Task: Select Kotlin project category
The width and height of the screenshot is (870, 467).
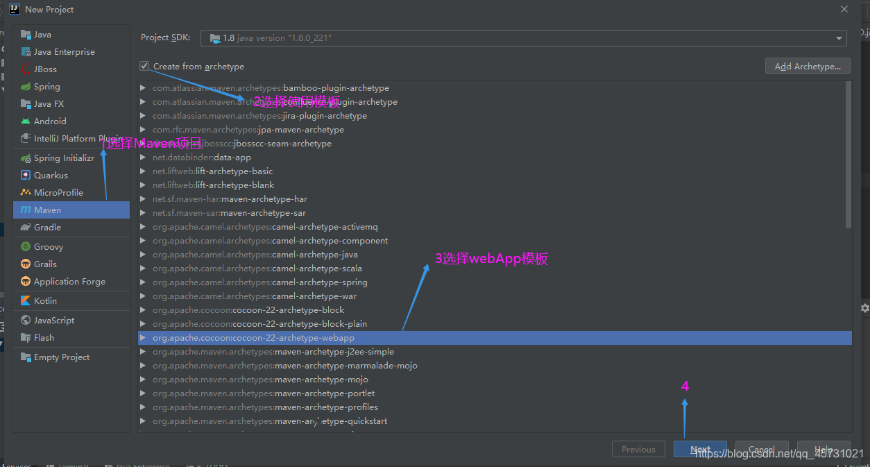Action: pos(71,301)
